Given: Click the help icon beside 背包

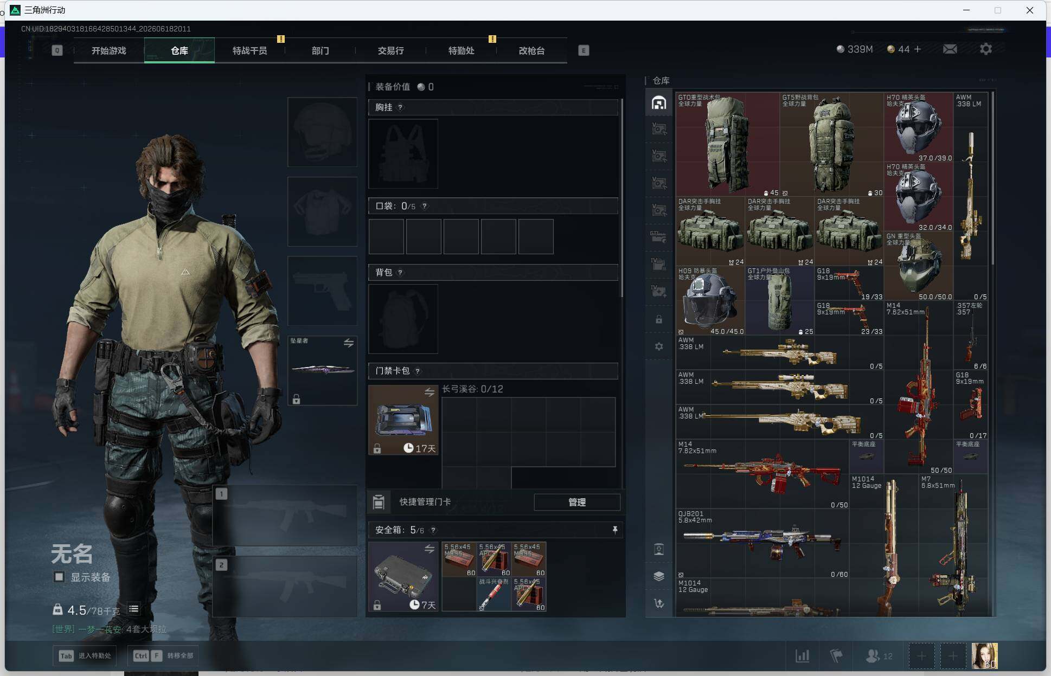Looking at the screenshot, I should (400, 273).
